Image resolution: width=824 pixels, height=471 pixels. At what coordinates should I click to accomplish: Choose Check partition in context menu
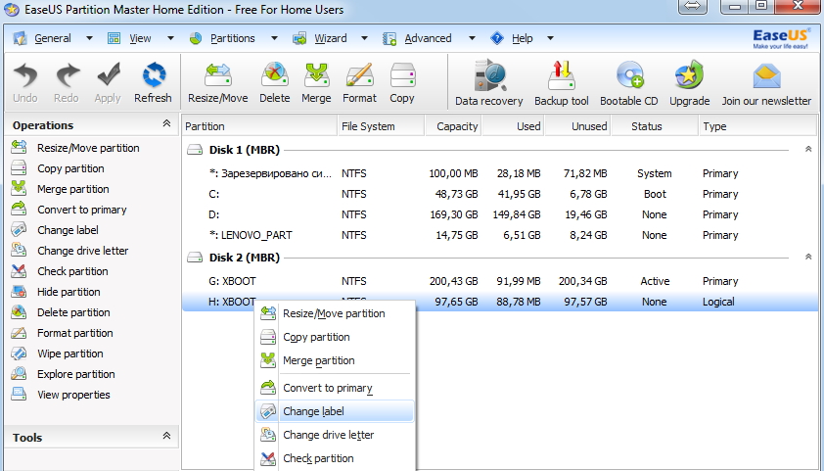[335, 458]
